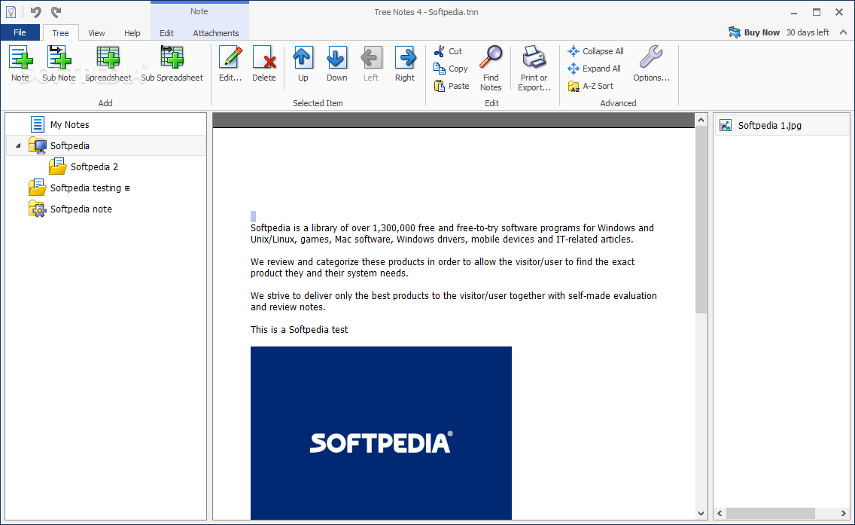This screenshot has height=525, width=855.
Task: Paste note from clipboard
Action: (452, 86)
